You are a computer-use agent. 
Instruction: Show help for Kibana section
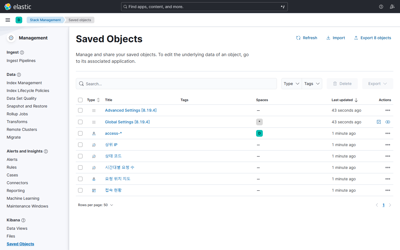coord(23,220)
